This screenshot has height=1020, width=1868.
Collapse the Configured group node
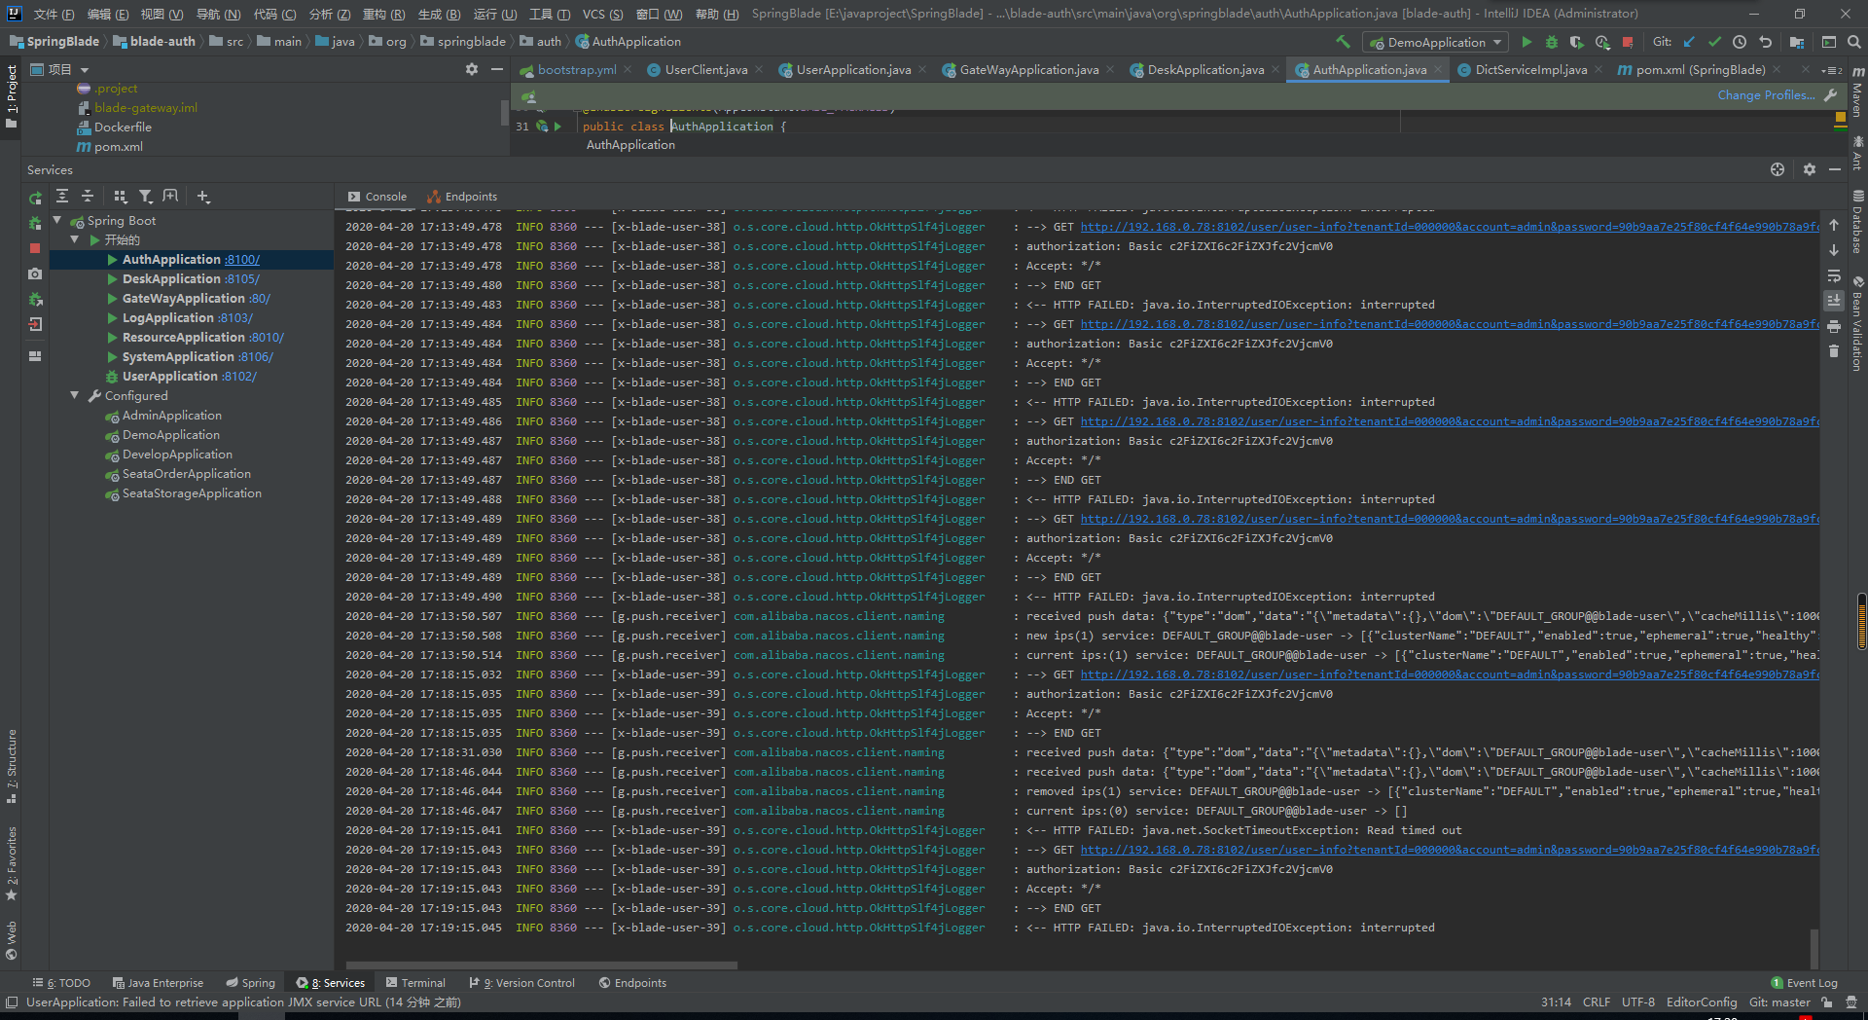(75, 395)
